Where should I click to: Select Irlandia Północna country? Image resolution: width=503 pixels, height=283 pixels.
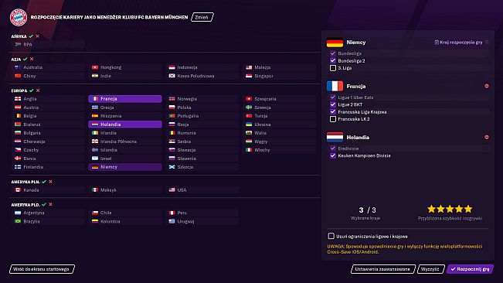125,141
